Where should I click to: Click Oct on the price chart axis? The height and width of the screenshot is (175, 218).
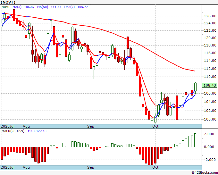coord(155,126)
